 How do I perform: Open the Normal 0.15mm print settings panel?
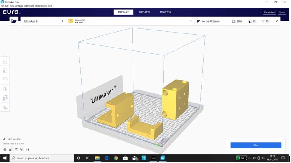tap(208, 21)
